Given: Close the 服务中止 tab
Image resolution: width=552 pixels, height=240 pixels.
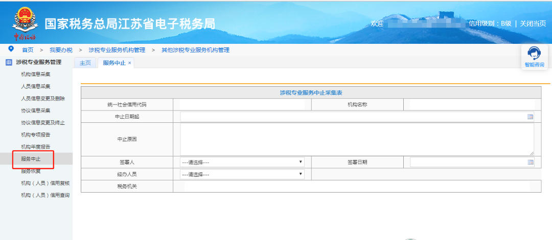Looking at the screenshot, I should coord(129,63).
